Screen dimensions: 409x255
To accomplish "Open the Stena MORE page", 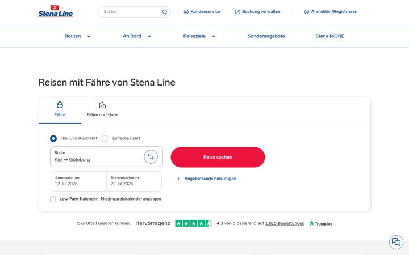I will click(x=330, y=36).
